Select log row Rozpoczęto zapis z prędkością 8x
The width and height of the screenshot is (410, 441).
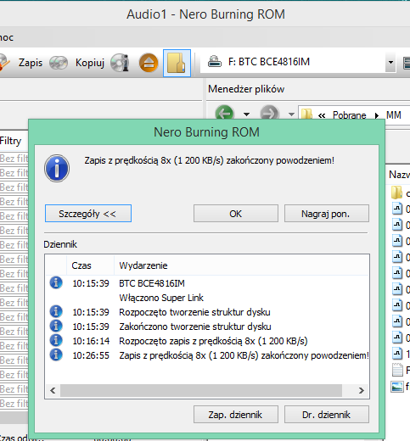pos(208,341)
